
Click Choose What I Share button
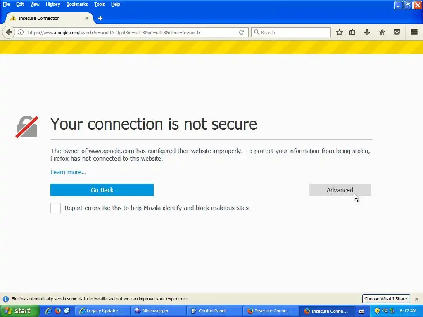(x=386, y=299)
